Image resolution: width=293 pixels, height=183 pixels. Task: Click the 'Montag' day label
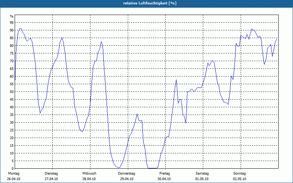click(14, 173)
